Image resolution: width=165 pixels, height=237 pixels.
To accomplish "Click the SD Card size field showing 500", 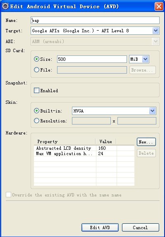I will click(x=92, y=59).
